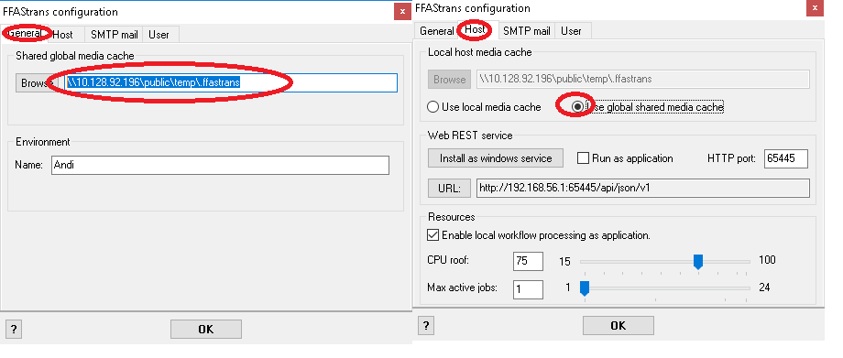Open General tab in left window
The image size is (843, 358).
tap(25, 34)
